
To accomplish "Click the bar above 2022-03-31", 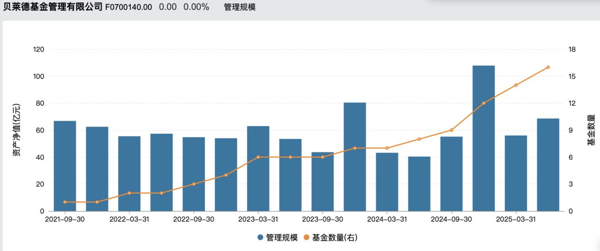I will (129, 173).
